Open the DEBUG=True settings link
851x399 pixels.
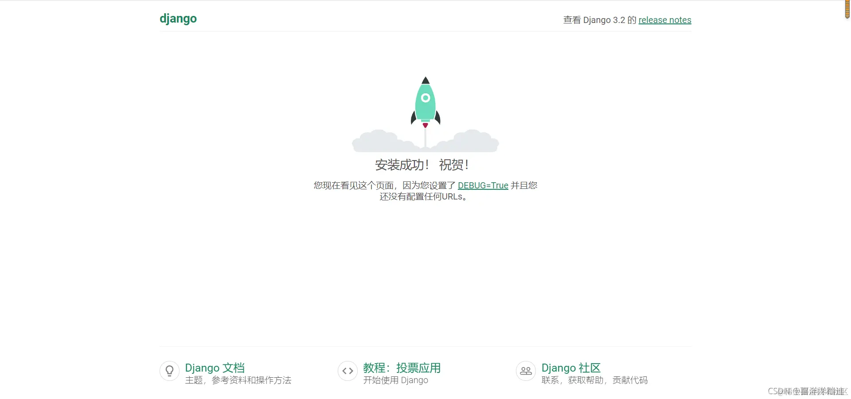click(x=483, y=185)
